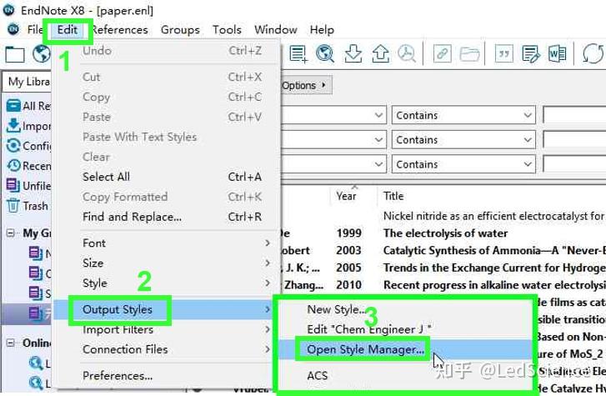606x396 pixels.
Task: Select reference "Recent progress in alkaline water electrolysis"
Action: (x=493, y=285)
